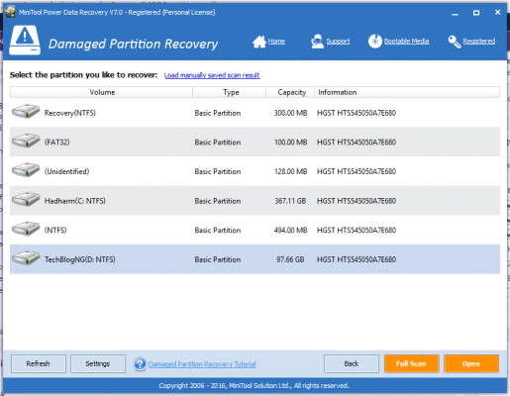Image resolution: width=510 pixels, height=396 pixels.
Task: Sort by the Capacity column header
Action: [290, 92]
